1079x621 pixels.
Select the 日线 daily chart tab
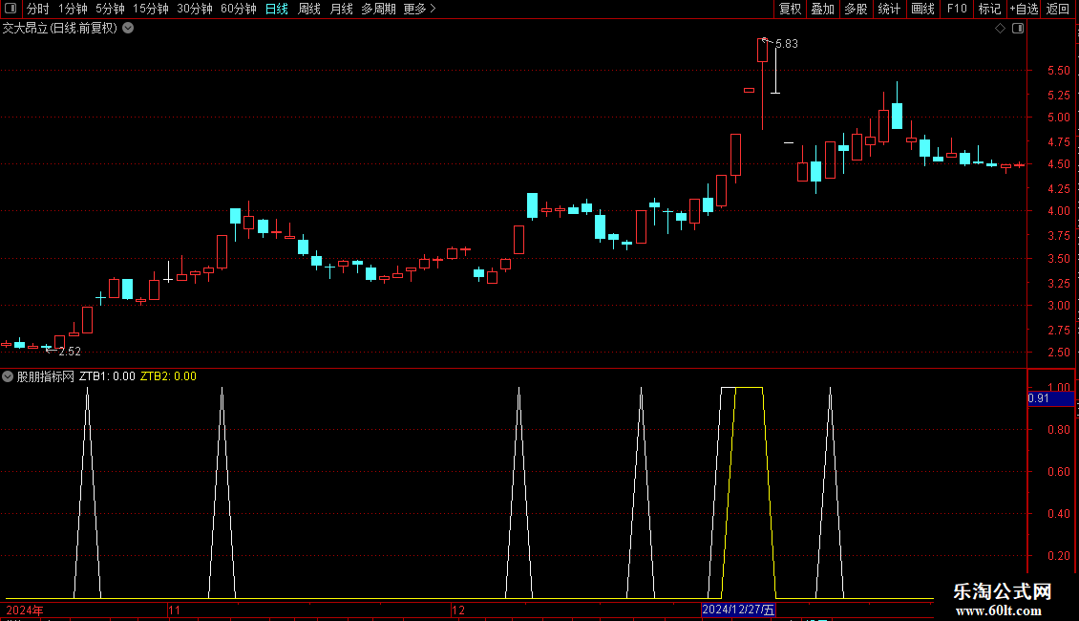pos(277,9)
